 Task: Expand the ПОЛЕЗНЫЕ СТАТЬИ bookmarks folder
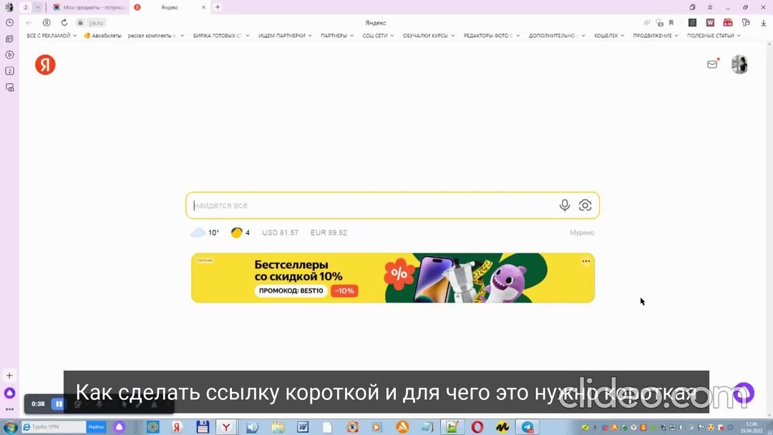pos(711,35)
